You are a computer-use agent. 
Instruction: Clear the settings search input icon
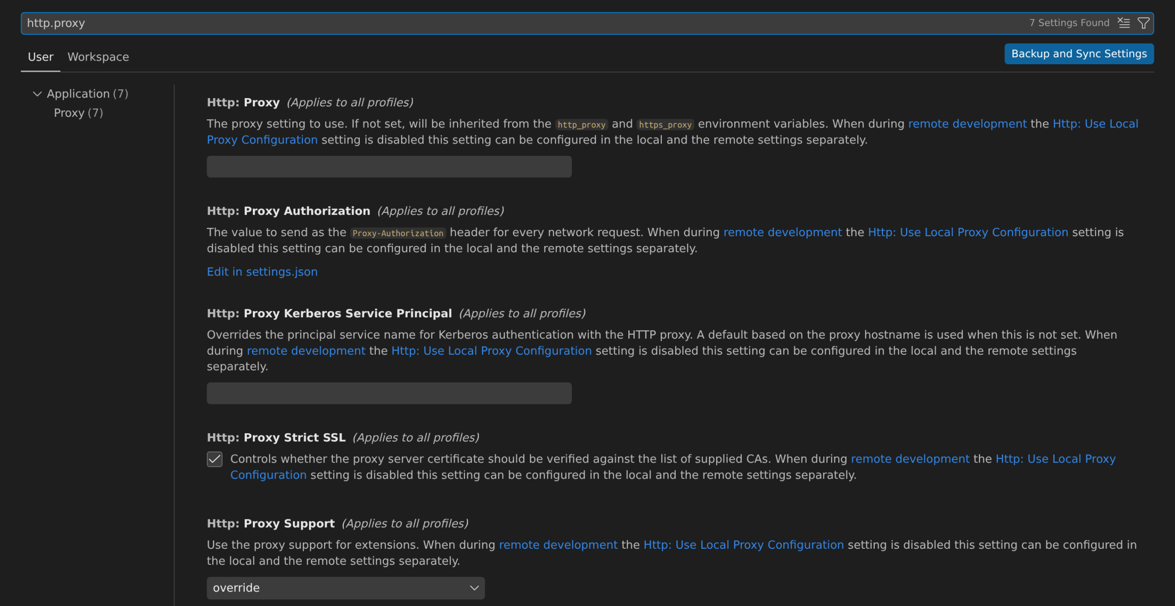pyautogui.click(x=1124, y=23)
